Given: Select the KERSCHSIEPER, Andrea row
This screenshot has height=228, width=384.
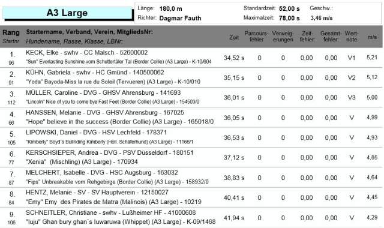Looking at the screenshot, I should click(x=191, y=157).
